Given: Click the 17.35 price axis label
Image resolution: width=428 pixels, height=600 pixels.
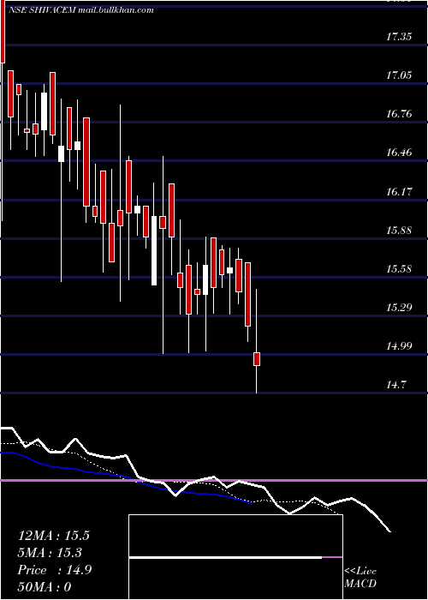Looking at the screenshot, I should click(399, 37).
